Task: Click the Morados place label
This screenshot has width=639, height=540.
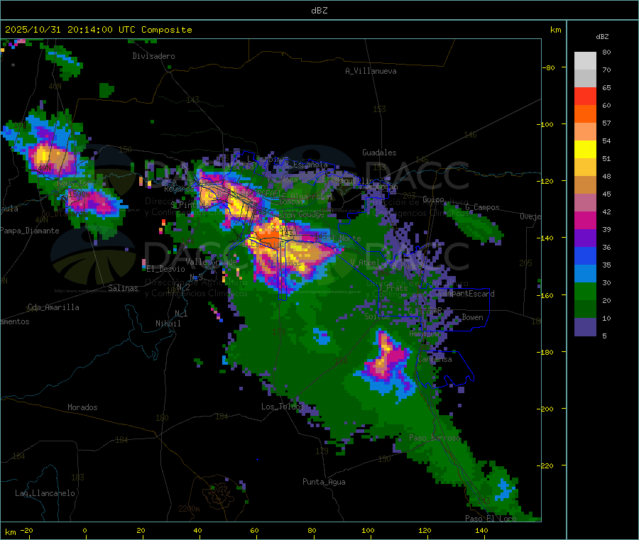Action: (82, 407)
